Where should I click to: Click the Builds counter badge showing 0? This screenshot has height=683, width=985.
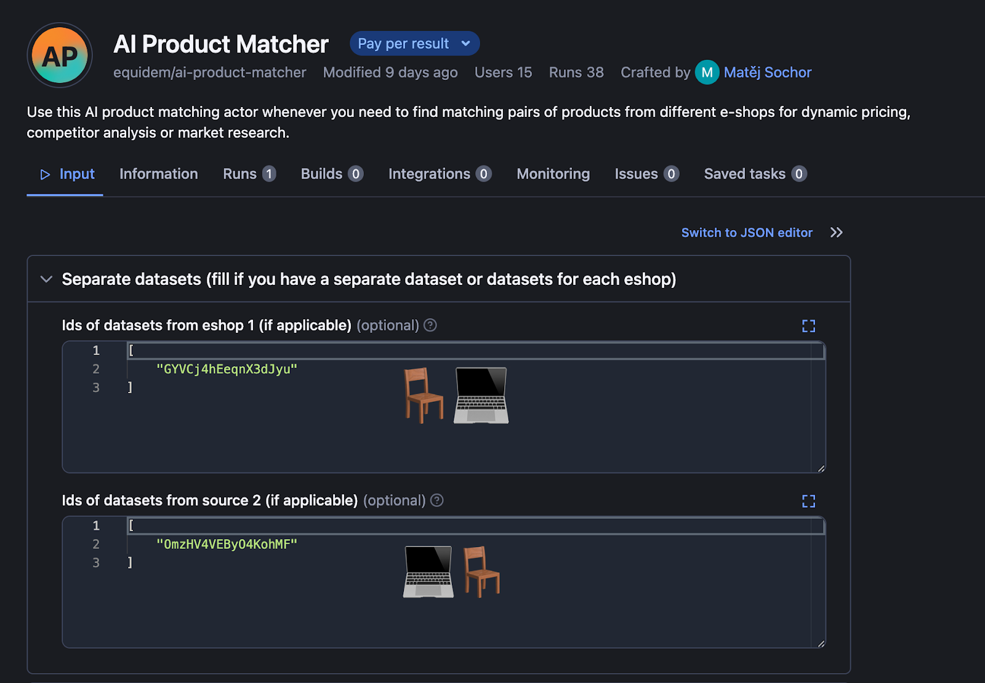356,174
